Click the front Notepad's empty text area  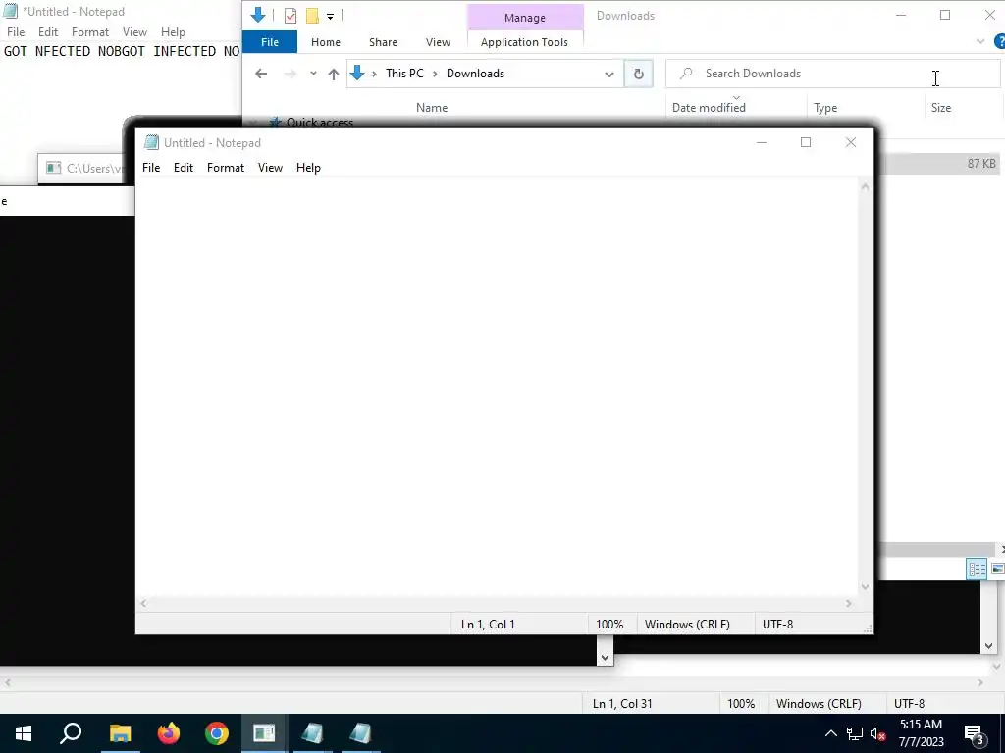point(497,386)
